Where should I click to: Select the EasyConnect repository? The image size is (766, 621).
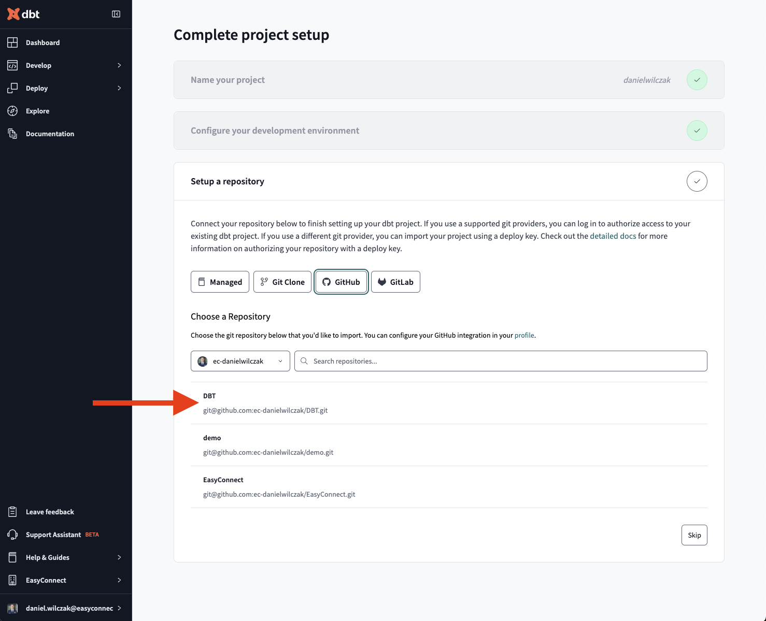point(449,487)
